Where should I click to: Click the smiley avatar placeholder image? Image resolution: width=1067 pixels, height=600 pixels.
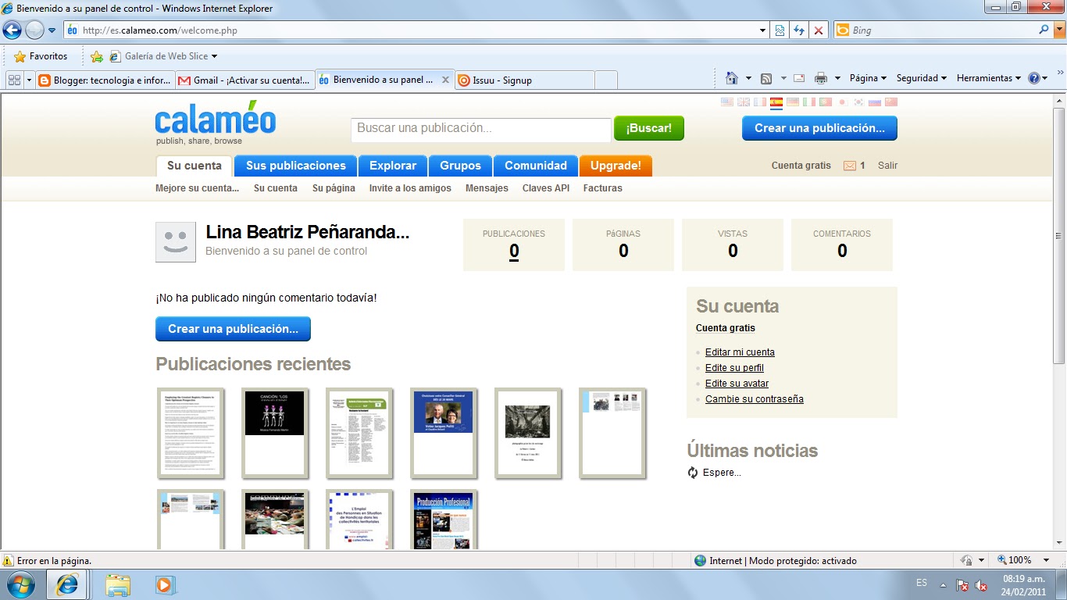(x=175, y=241)
